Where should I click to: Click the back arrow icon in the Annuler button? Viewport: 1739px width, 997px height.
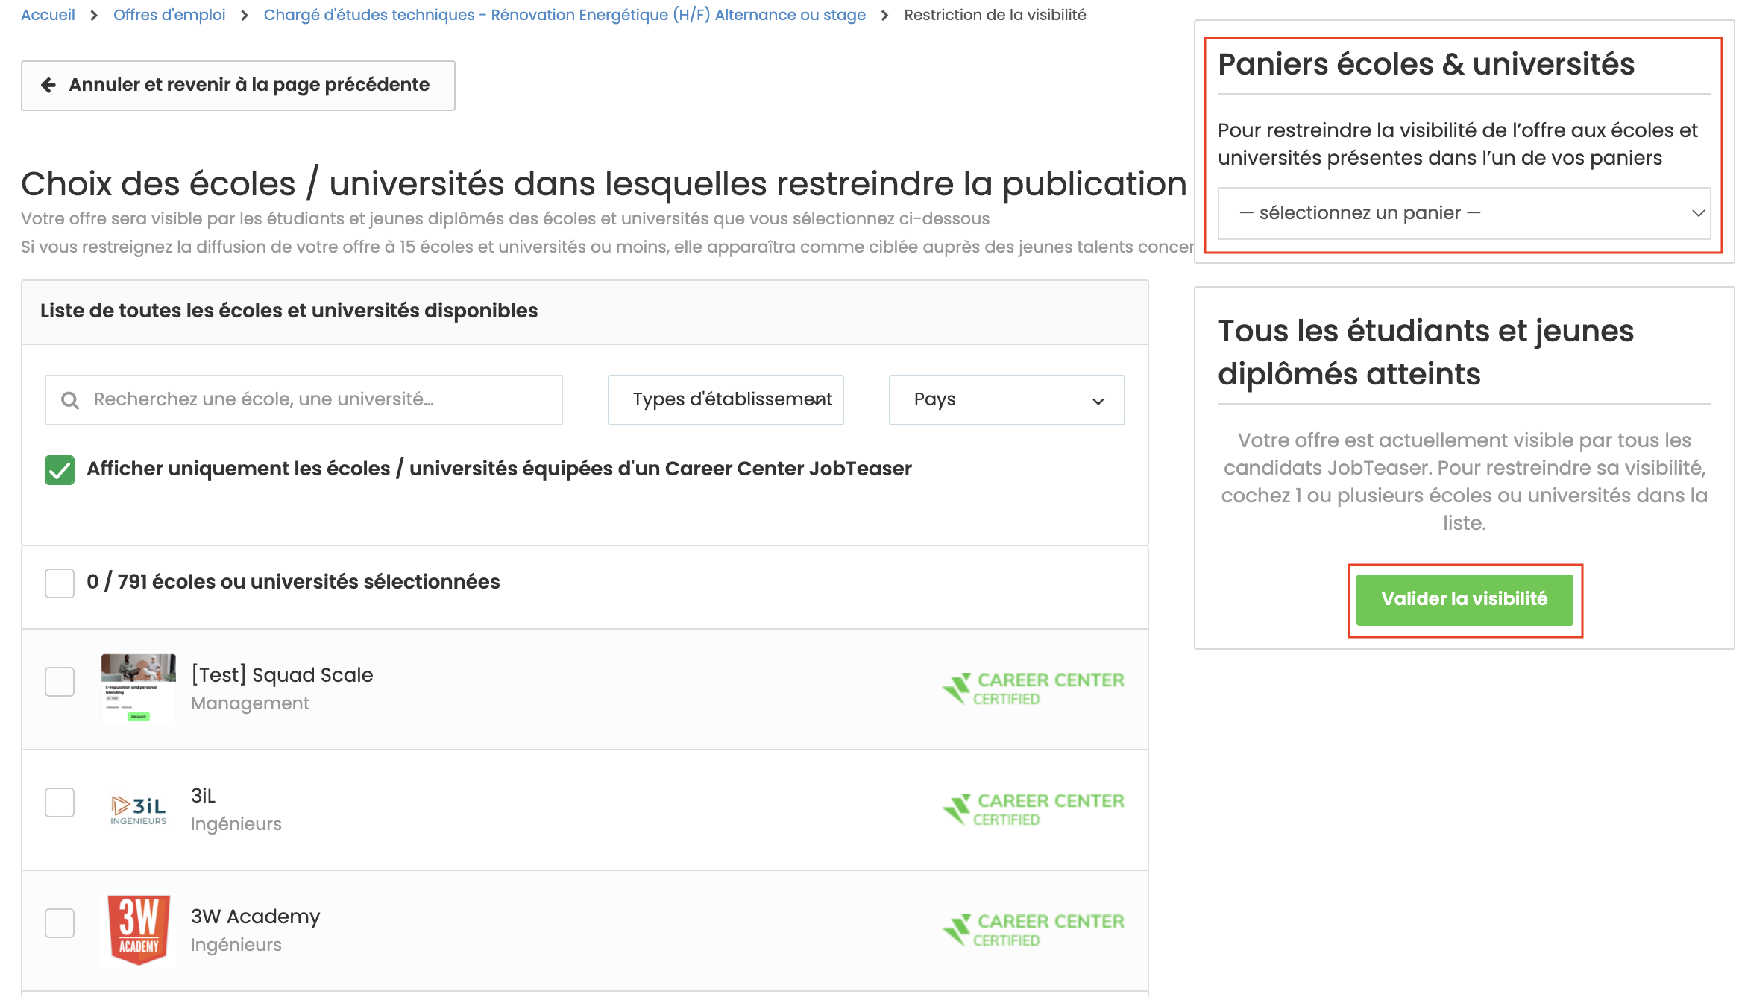[48, 85]
